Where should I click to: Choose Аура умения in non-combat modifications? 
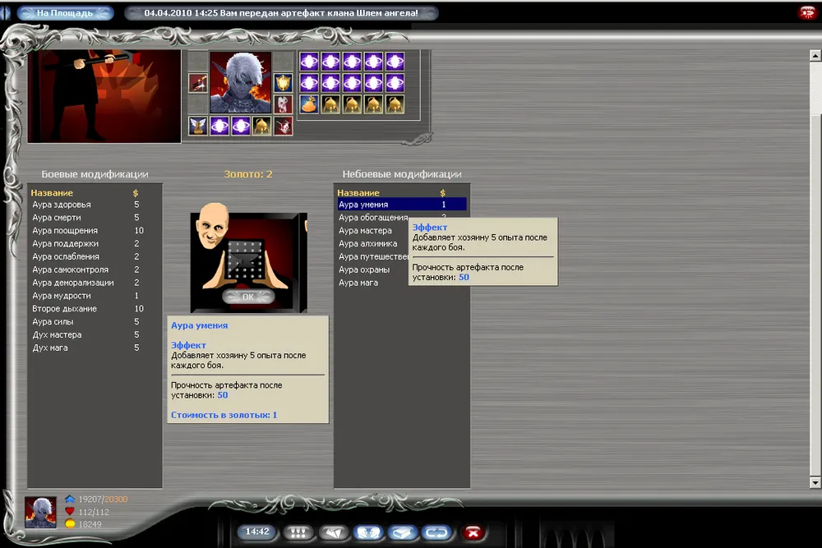click(363, 205)
